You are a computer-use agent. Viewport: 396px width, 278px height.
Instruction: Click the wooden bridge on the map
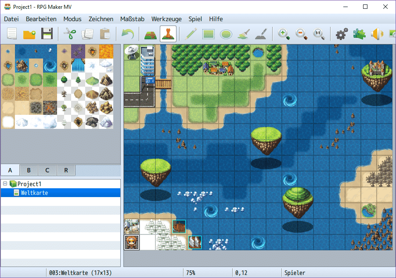point(163,84)
